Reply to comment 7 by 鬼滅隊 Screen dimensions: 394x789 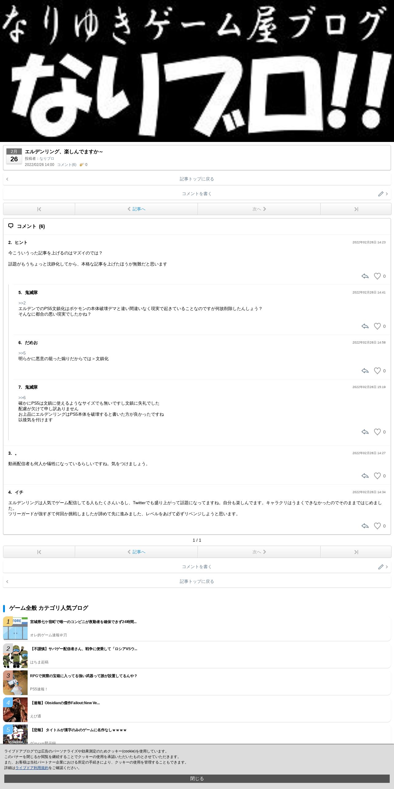[365, 432]
